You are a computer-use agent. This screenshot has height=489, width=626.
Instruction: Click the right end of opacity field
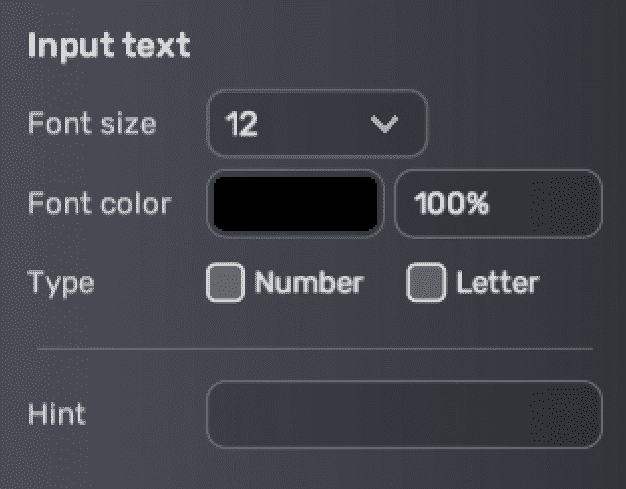click(x=584, y=204)
